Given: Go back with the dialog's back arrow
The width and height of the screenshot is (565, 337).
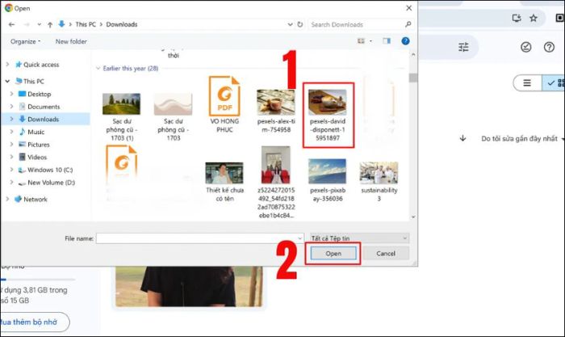Looking at the screenshot, I should point(11,24).
